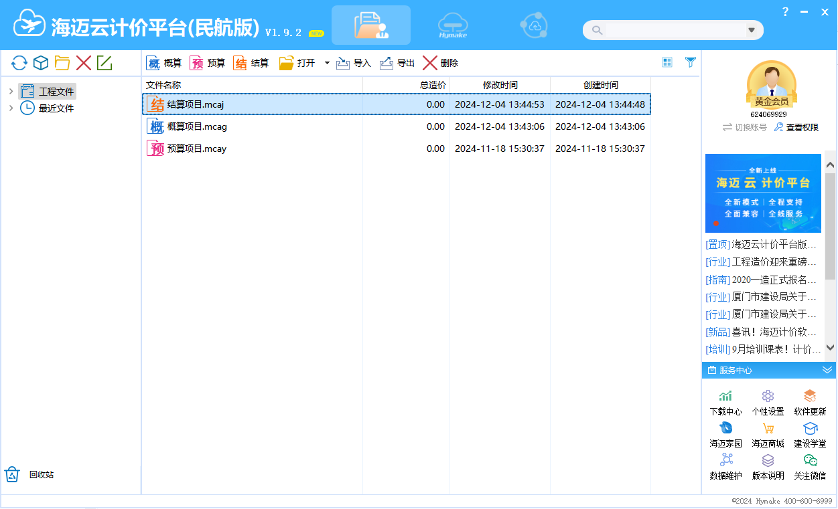This screenshot has width=838, height=509.
Task: Open 海迈商城
Action: 768,435
